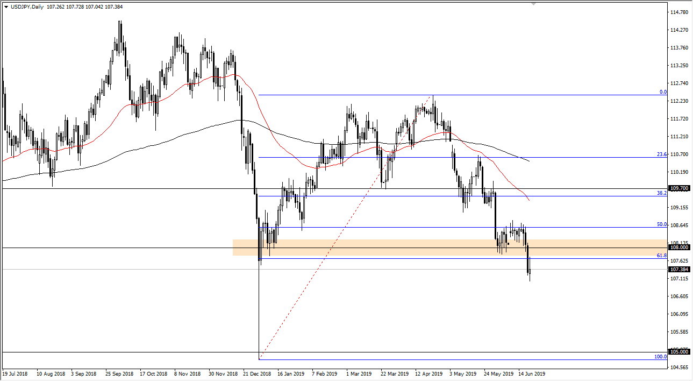The height and width of the screenshot is (381, 693).
Task: Click price scale value 114.780
Action: pos(679,12)
